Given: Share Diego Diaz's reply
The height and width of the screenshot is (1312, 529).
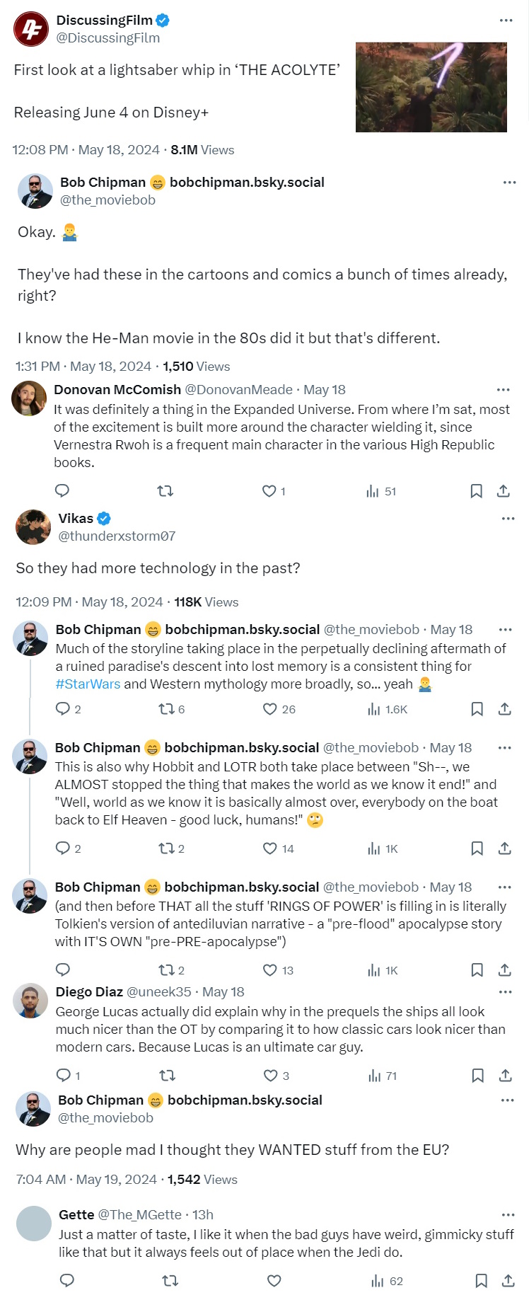Looking at the screenshot, I should coord(505,1076).
